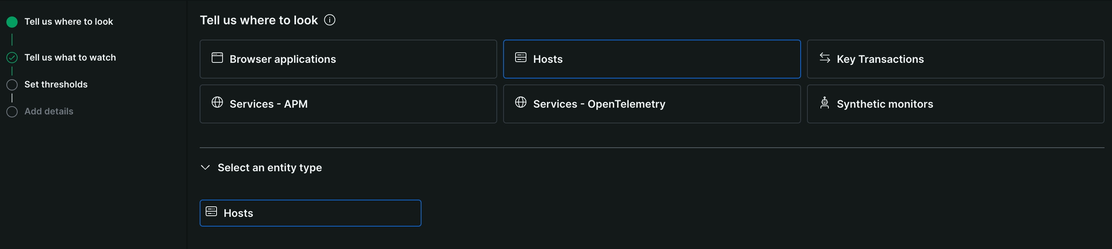Click the Browser applications window icon
Image resolution: width=1112 pixels, height=249 pixels.
217,58
